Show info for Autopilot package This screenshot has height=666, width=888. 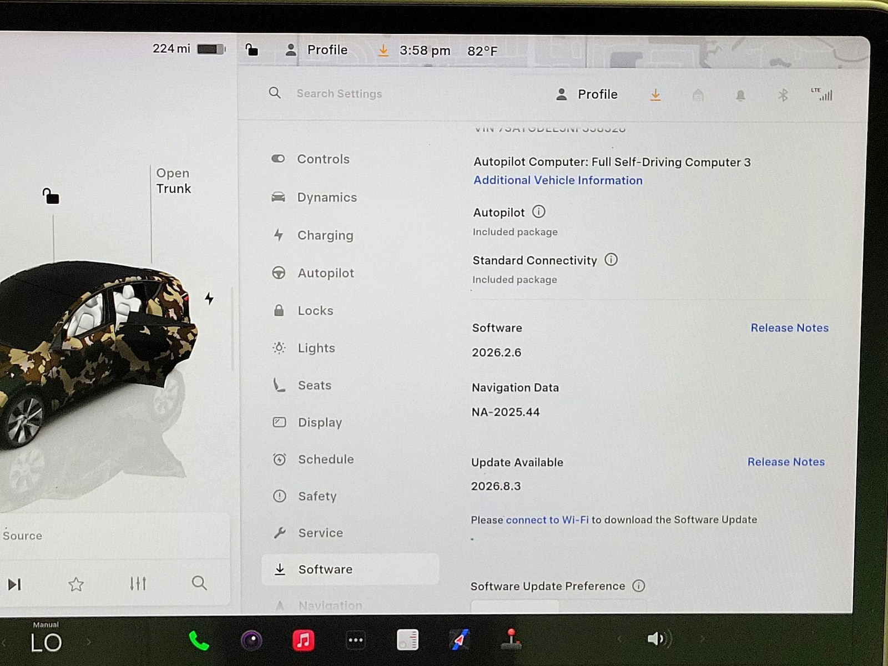click(538, 211)
